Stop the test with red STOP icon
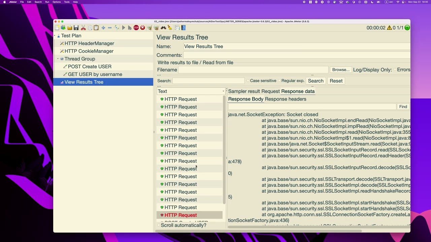Image resolution: width=431 pixels, height=242 pixels. coord(136,28)
